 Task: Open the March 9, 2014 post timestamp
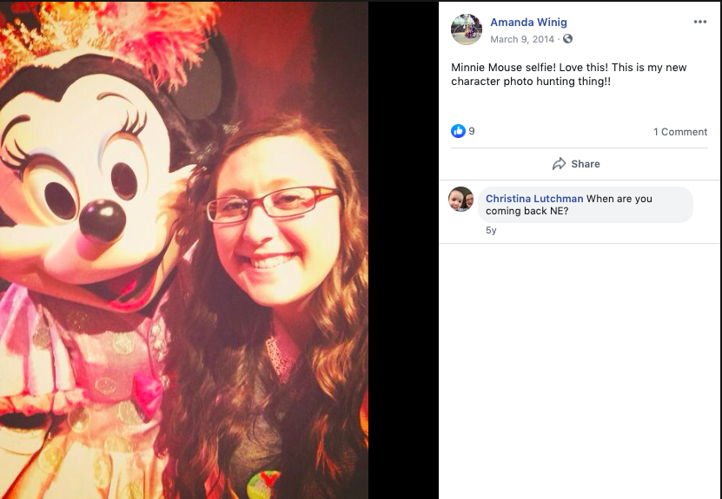(522, 39)
